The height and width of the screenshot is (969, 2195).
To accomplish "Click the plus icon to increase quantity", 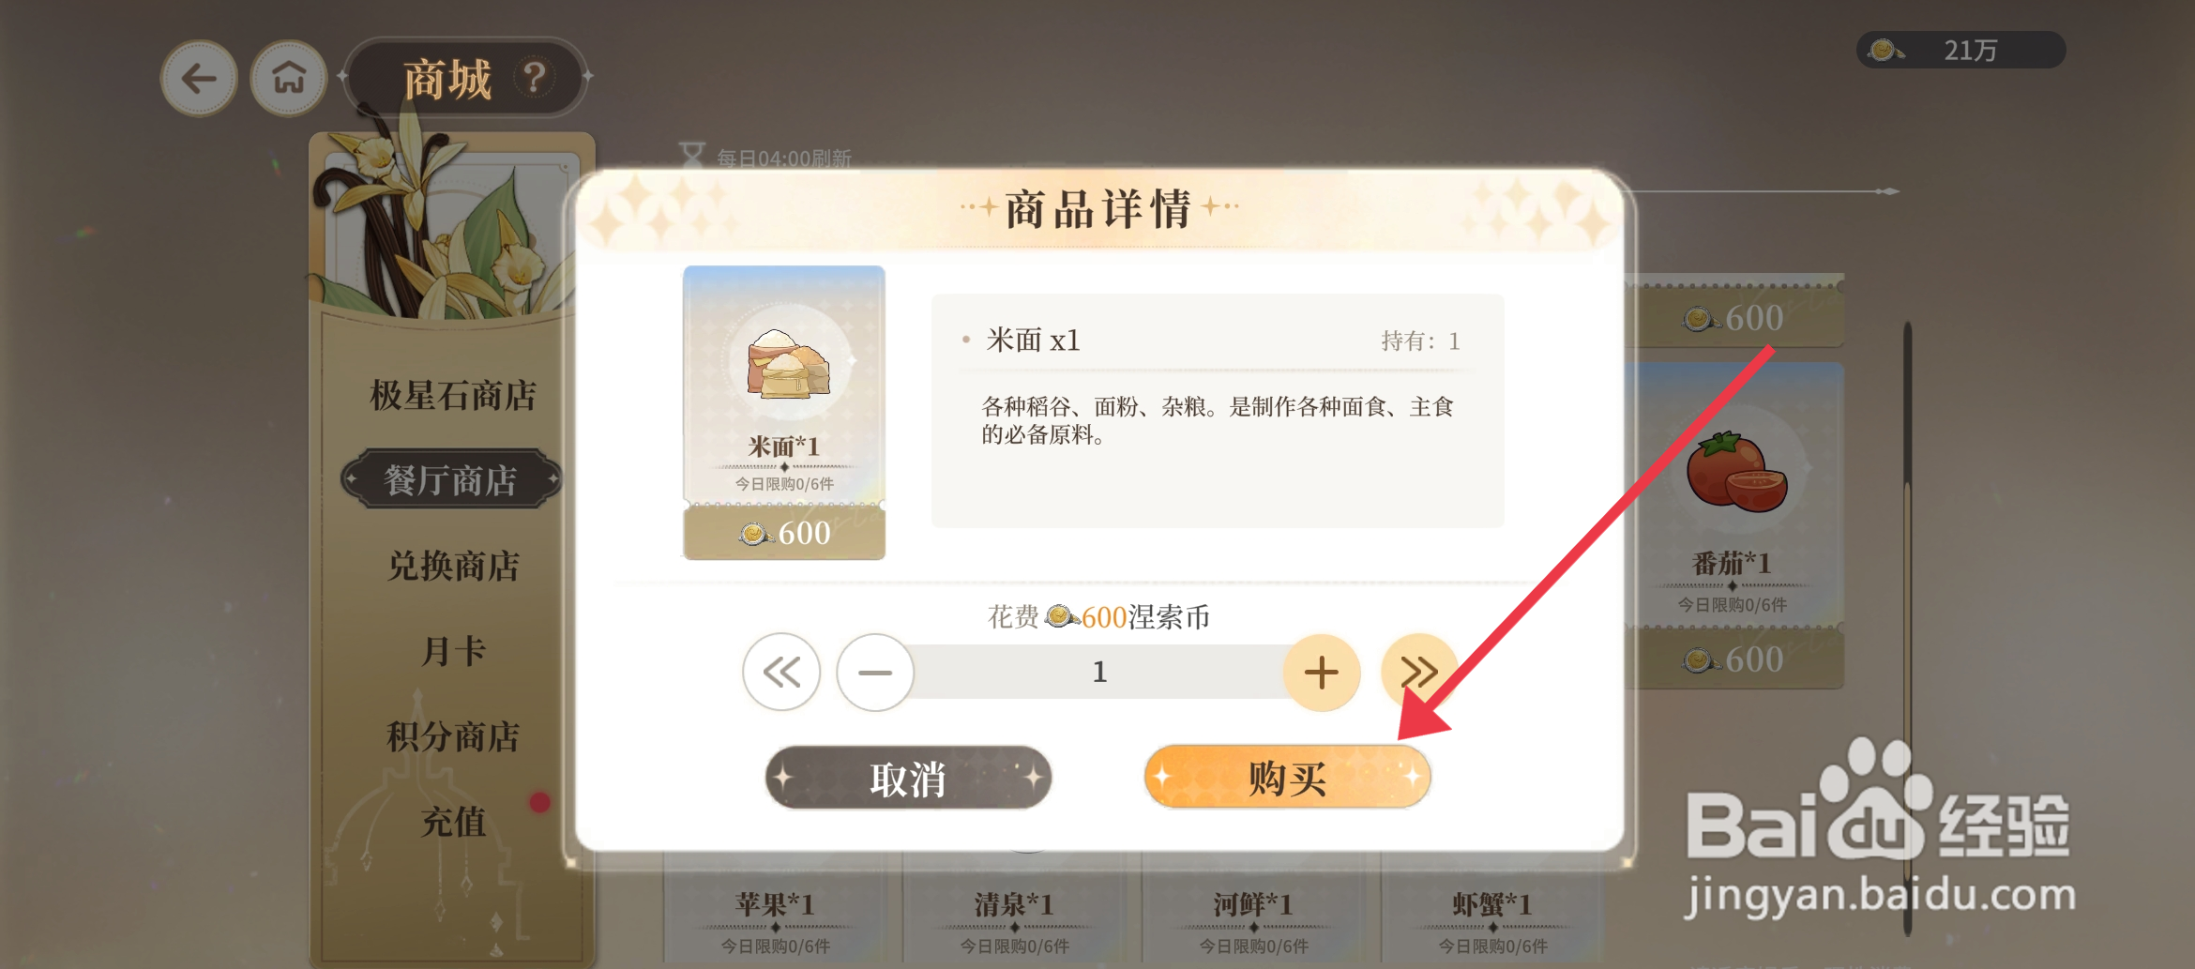I will (x=1322, y=672).
